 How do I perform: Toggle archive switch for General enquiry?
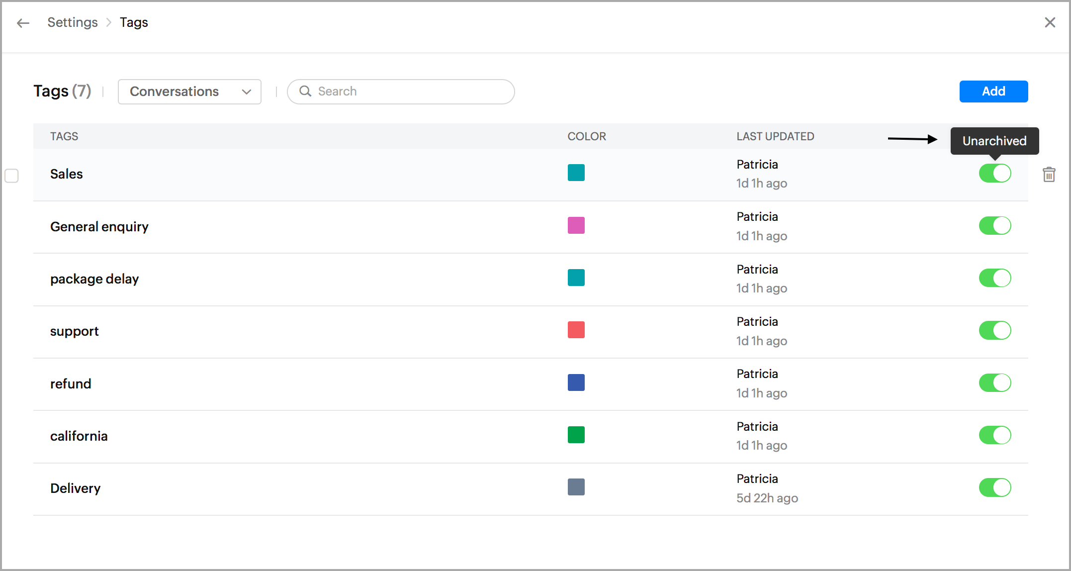pyautogui.click(x=994, y=226)
